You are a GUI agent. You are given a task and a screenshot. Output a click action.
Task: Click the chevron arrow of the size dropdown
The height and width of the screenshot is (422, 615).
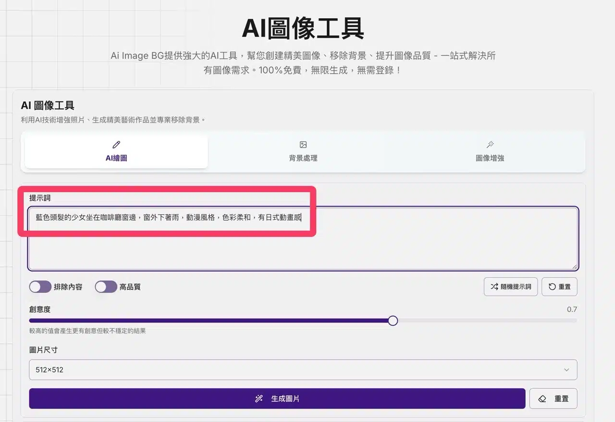click(566, 370)
